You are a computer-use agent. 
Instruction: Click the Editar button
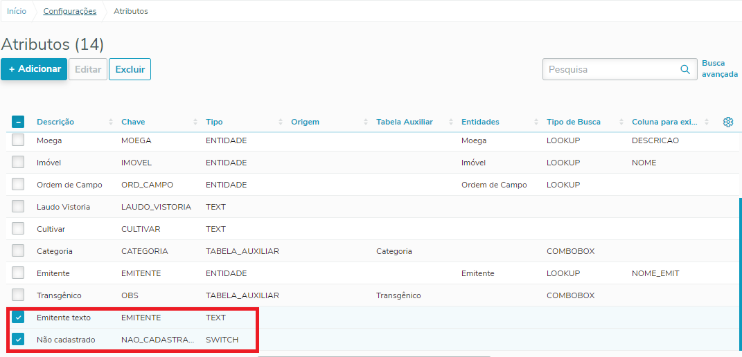point(88,69)
